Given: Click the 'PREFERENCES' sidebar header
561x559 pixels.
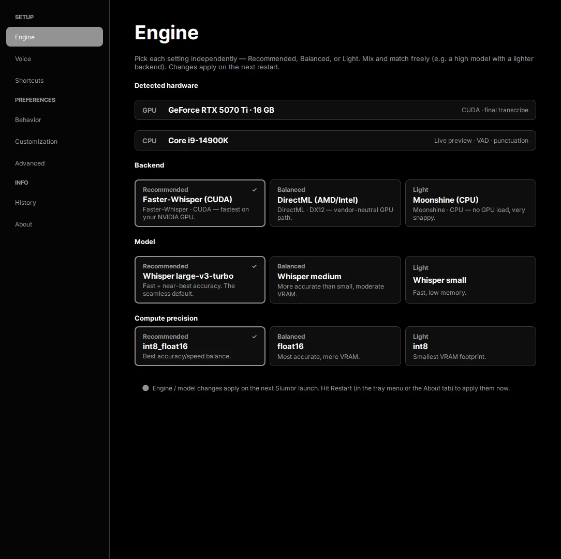Looking at the screenshot, I should tap(35, 100).
